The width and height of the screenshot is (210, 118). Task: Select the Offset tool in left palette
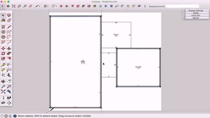9,59
